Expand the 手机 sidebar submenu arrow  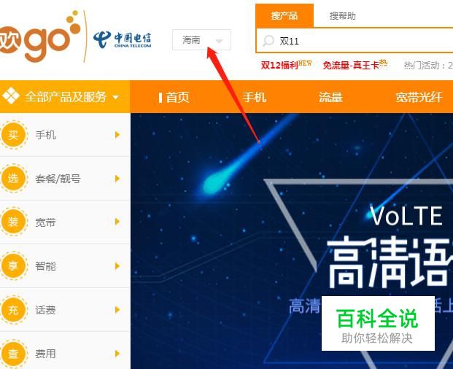pos(117,135)
